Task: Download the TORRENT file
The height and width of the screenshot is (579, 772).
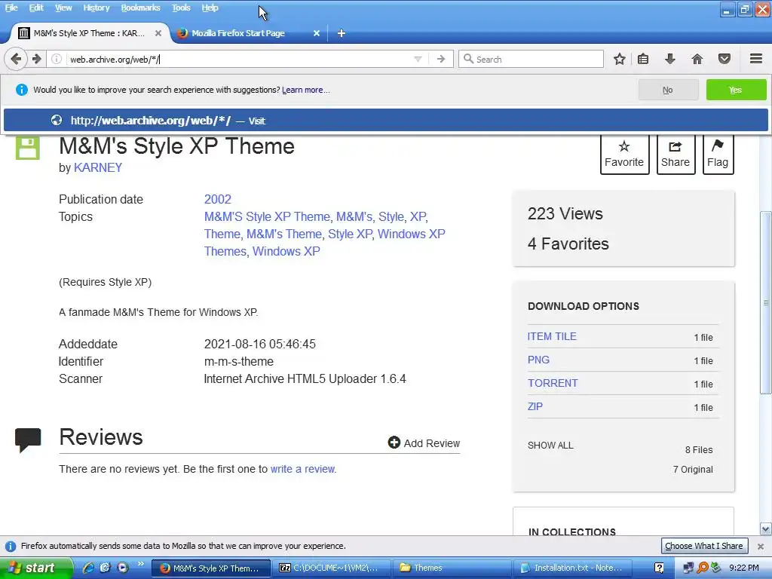Action: (553, 383)
